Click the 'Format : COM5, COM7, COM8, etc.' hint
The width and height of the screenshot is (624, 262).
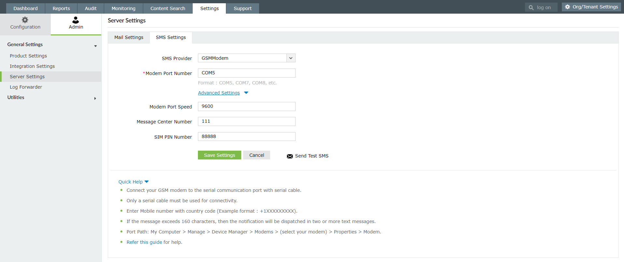coord(237,83)
